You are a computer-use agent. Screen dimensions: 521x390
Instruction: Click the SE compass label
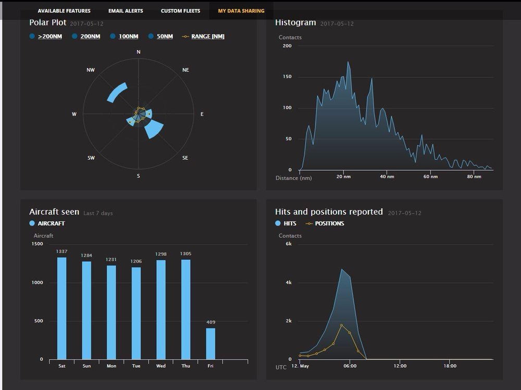185,158
